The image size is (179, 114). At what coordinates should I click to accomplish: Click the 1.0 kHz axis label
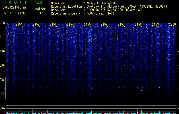pos(3,51)
